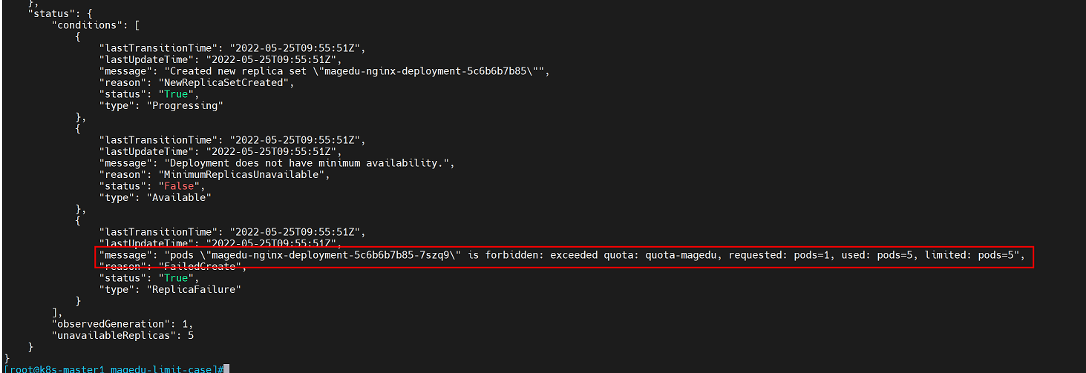1086x373 pixels.
Task: Click the "Progressing" type value
Action: 186,105
